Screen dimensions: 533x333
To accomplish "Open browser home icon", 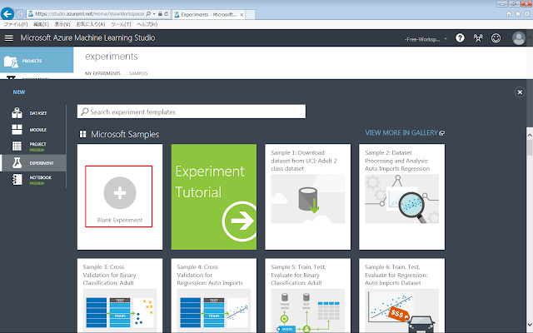I will 509,14.
